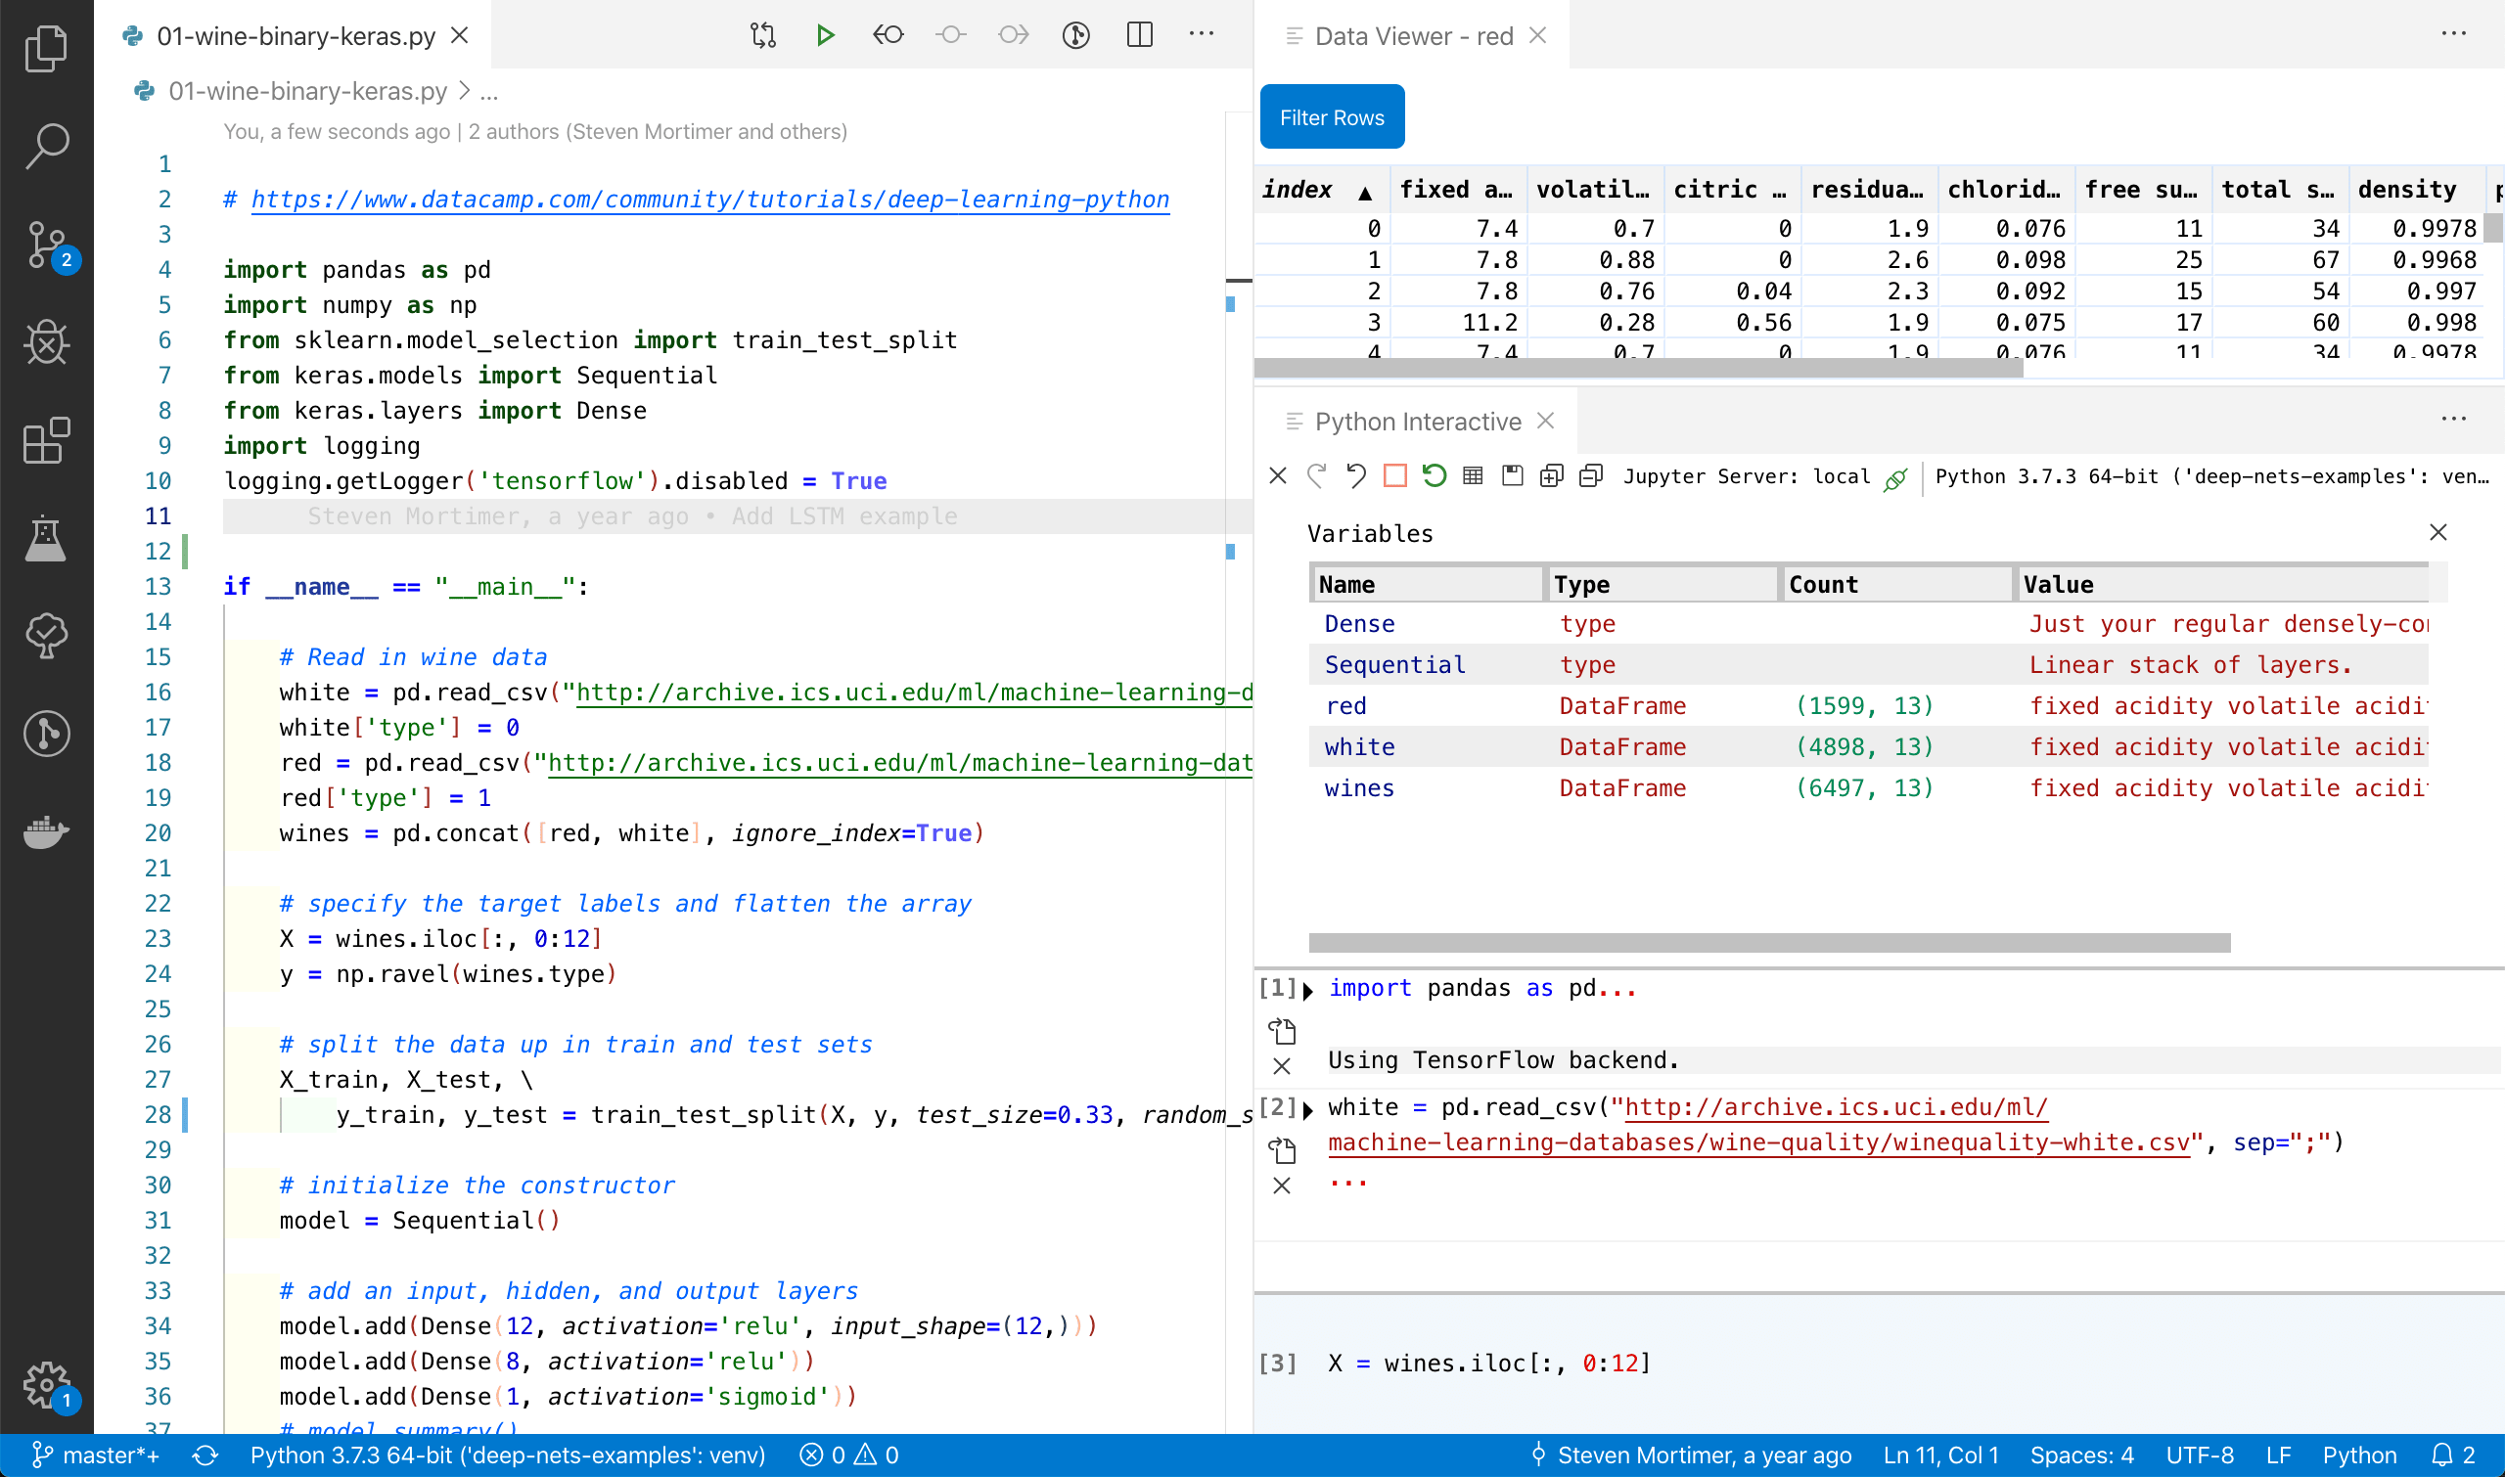The height and width of the screenshot is (1477, 2505).
Task: Export the interactive session with the save icon
Action: [1512, 475]
